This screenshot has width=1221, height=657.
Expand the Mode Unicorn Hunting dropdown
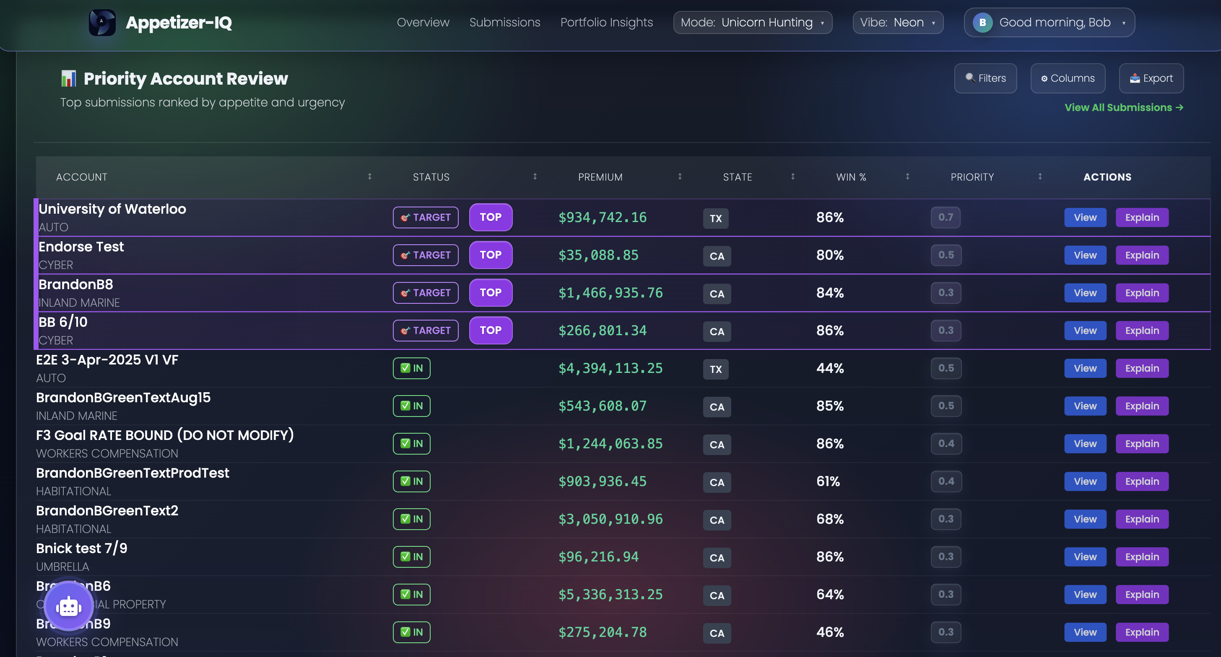click(752, 22)
